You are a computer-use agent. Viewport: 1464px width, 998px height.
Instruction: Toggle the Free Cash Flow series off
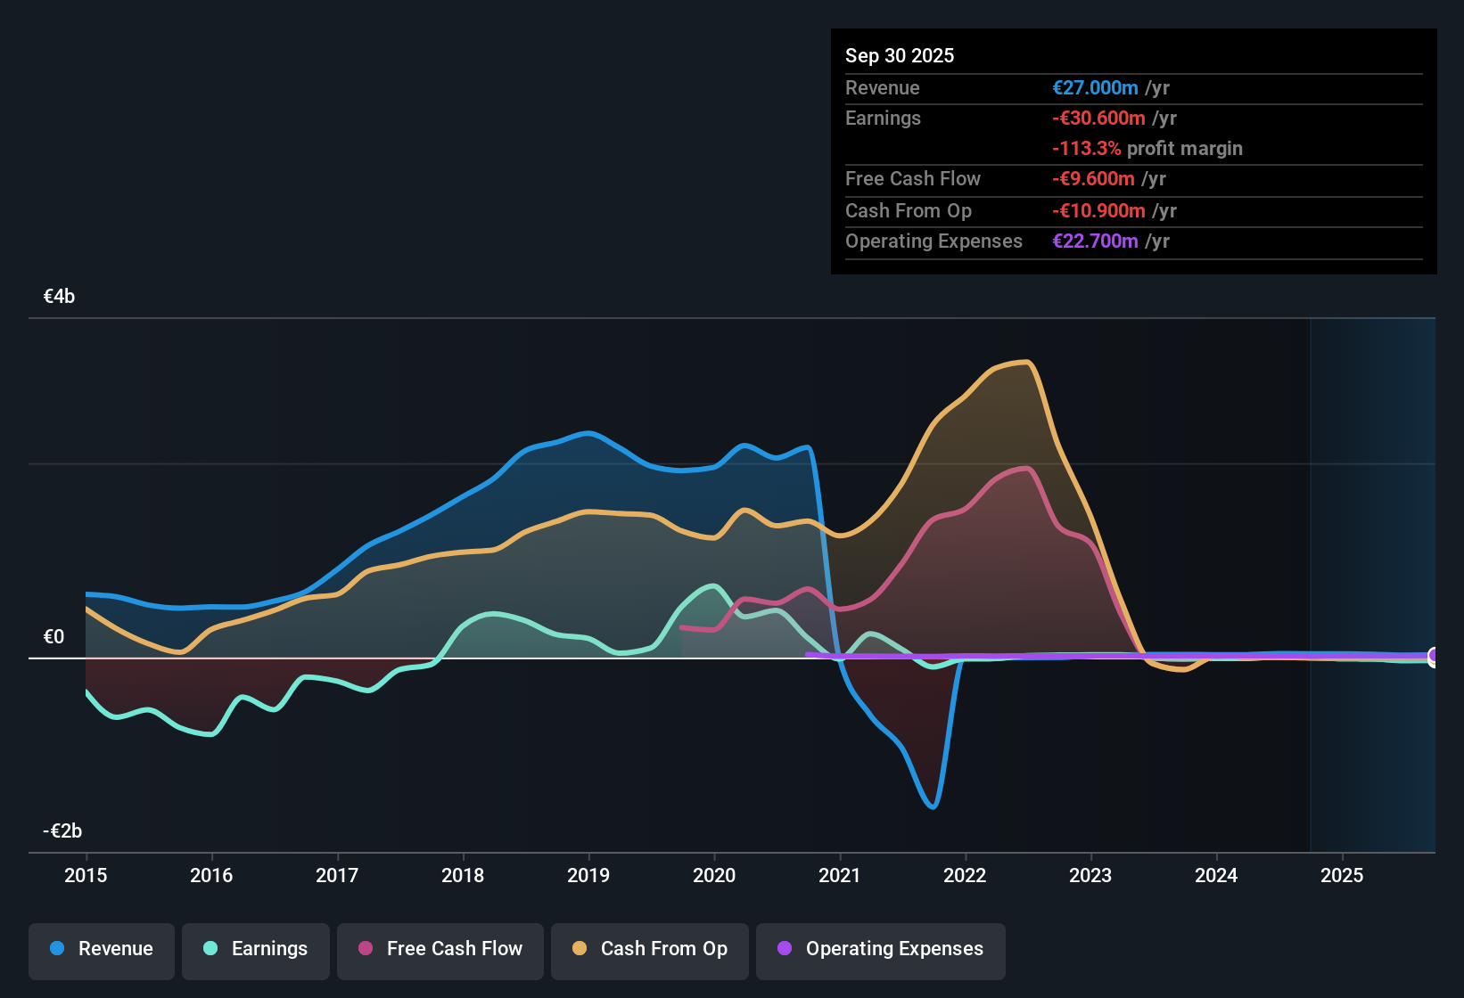pos(440,949)
